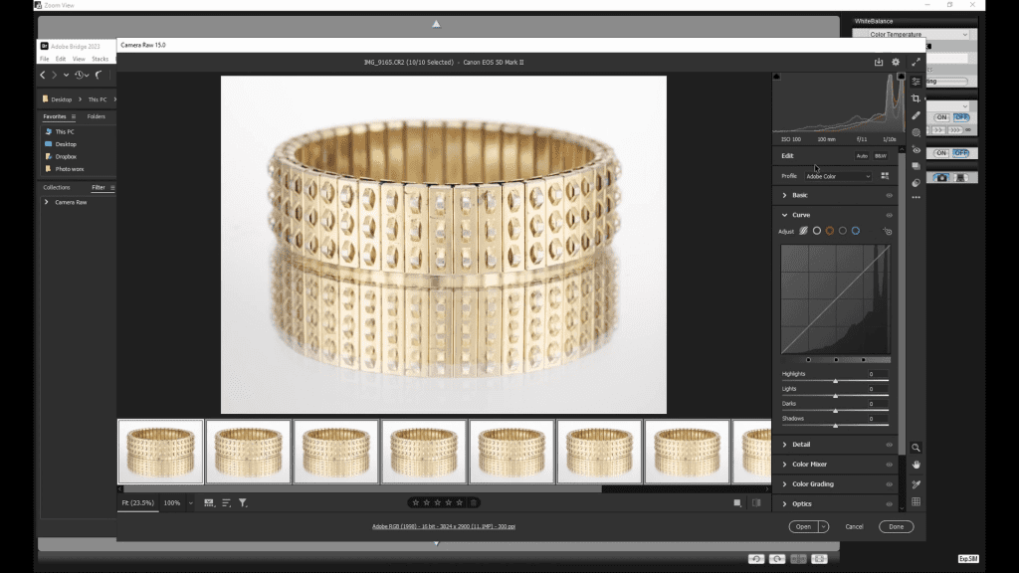Click the undo rotate button in Zoom View
The width and height of the screenshot is (1019, 573).
click(756, 559)
